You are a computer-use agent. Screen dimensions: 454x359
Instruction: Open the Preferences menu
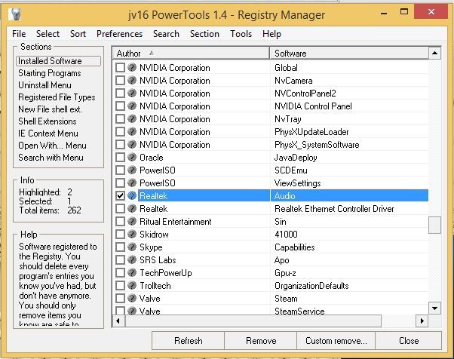[120, 34]
